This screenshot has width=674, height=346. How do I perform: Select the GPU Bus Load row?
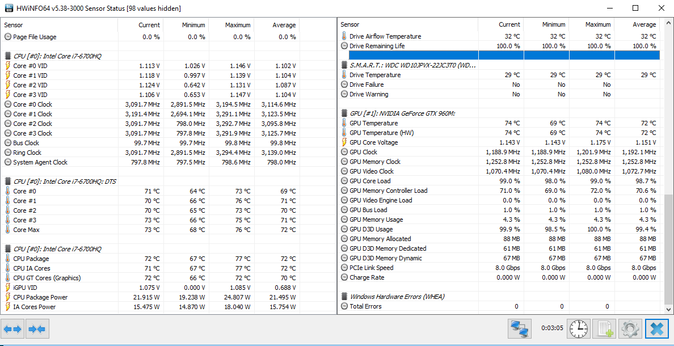[x=499, y=210]
